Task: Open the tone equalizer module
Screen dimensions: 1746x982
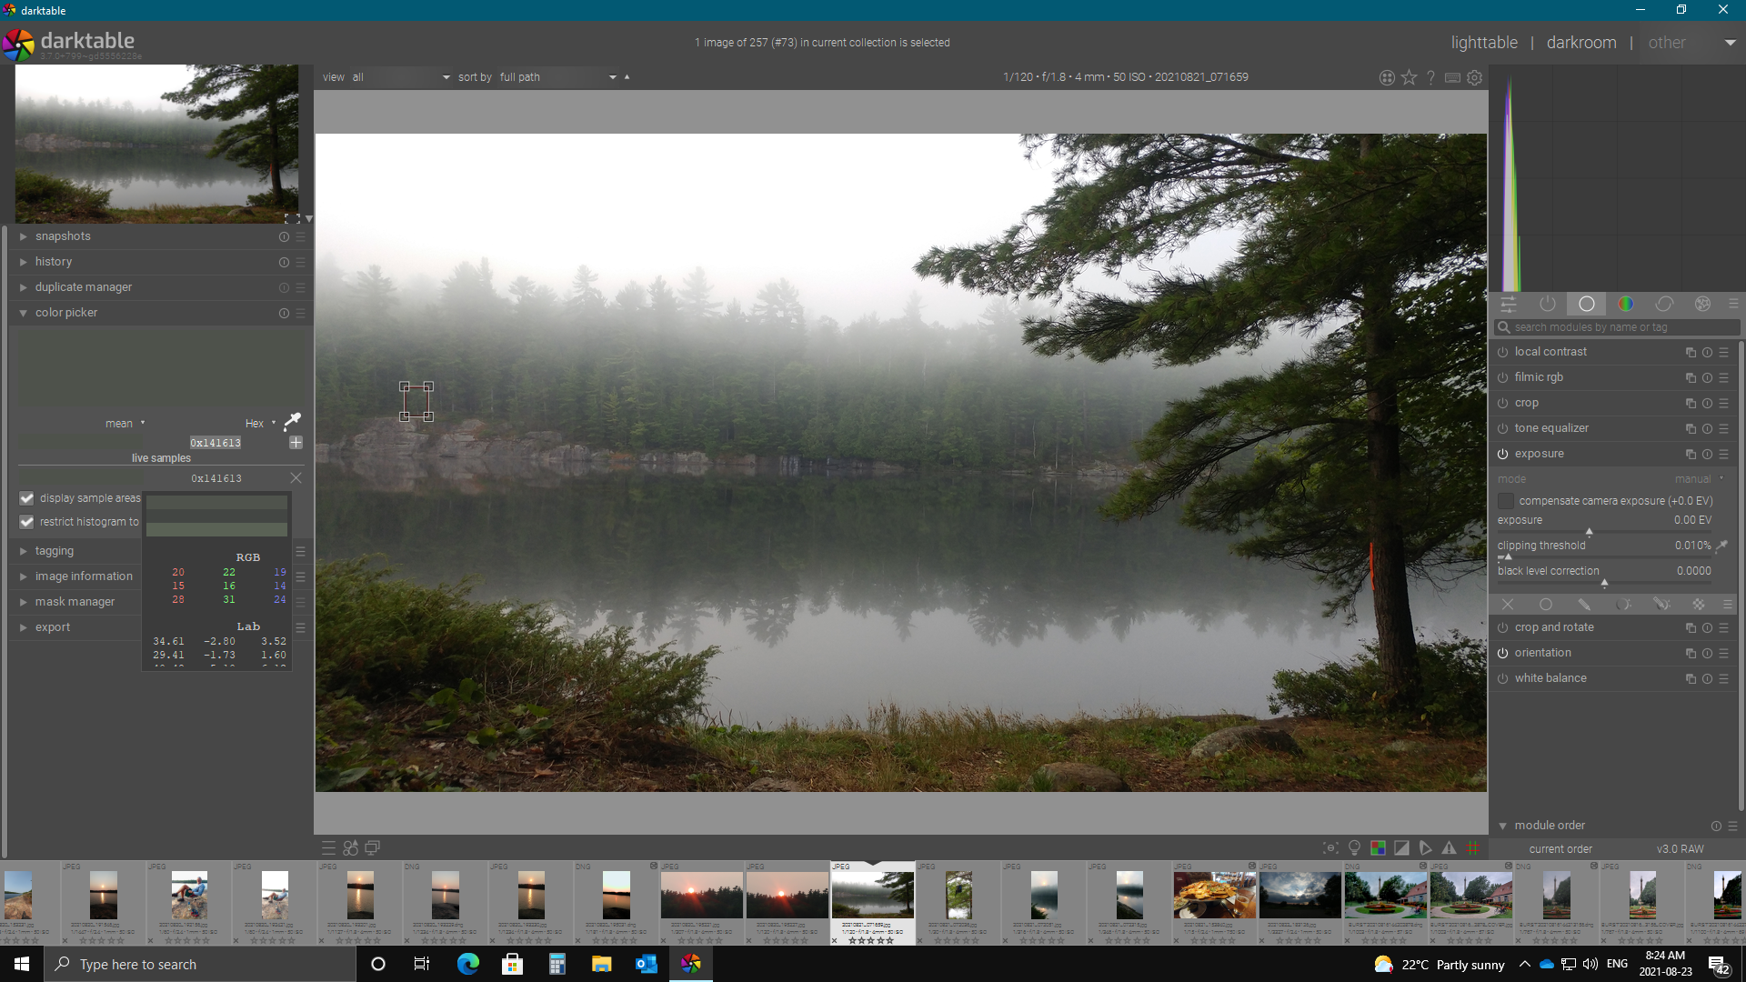Action: (1551, 428)
